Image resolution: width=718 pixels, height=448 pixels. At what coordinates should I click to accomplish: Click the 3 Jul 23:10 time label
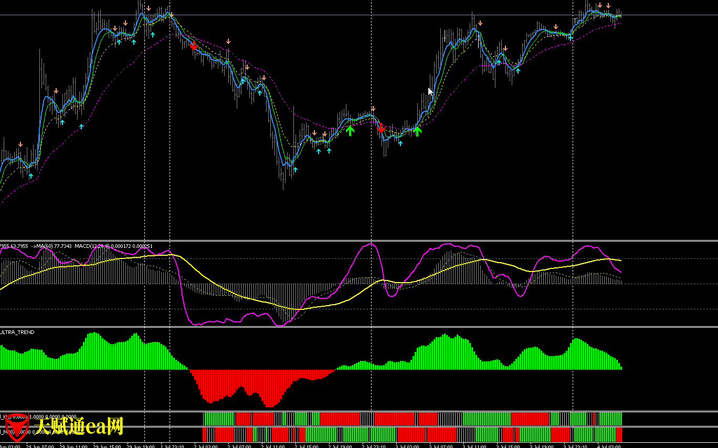575,446
